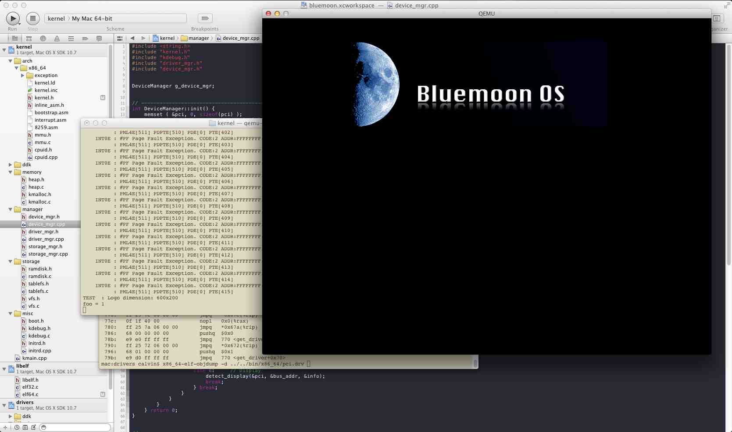
Task: Show the Symbol navigator
Action: 29,39
